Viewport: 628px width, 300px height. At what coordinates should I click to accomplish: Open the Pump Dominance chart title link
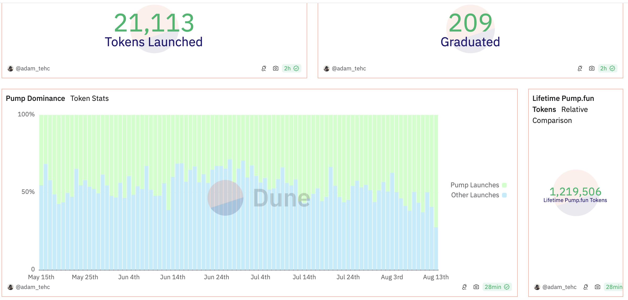pyautogui.click(x=35, y=98)
